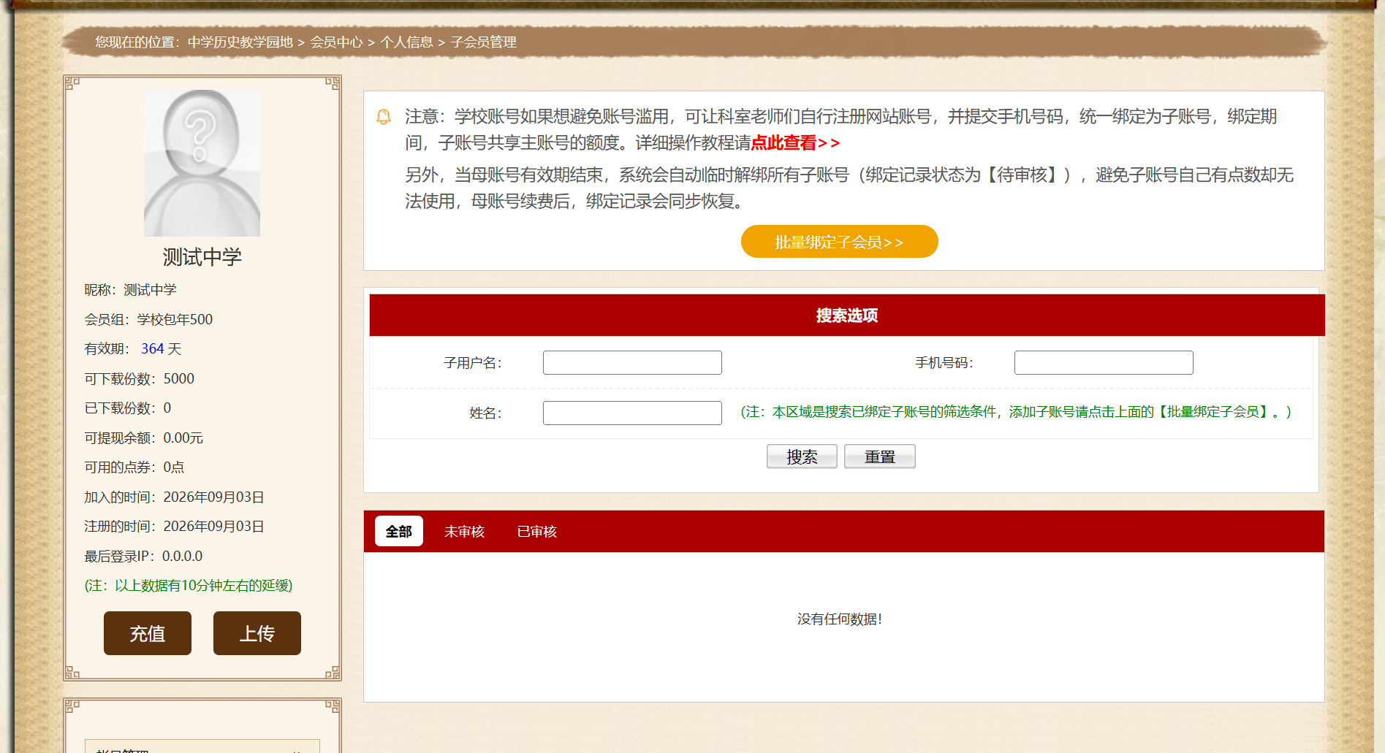Viewport: 1385px width, 753px height.
Task: Focus the 子用户名 input field
Action: click(x=632, y=363)
